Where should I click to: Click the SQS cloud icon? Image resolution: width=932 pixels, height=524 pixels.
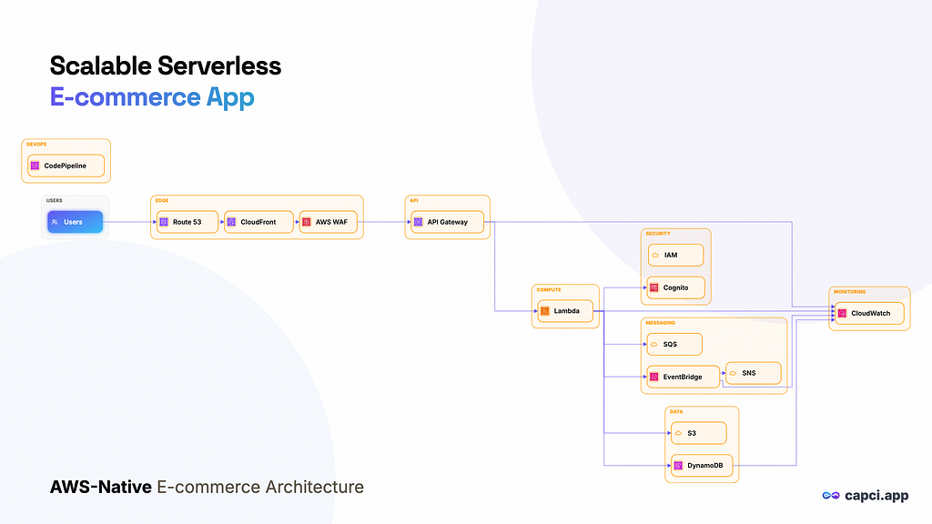click(x=654, y=345)
